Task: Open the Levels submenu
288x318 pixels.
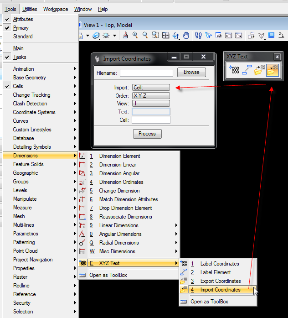Action: click(41, 190)
